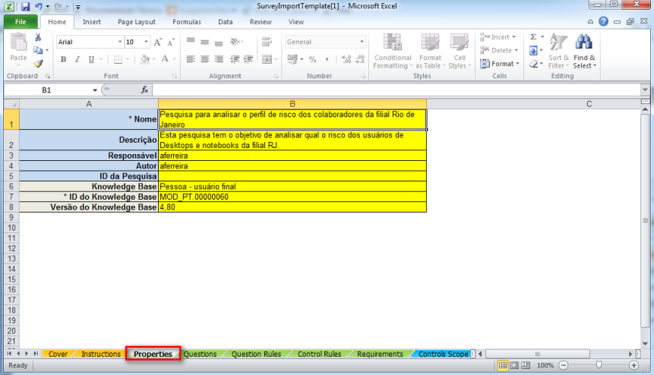The image size is (654, 375).
Task: Toggle Underline formatting
Action: click(x=91, y=59)
